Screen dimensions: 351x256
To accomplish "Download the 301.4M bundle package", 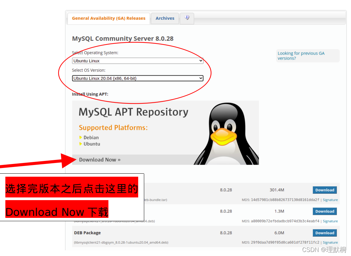I will point(325,190).
